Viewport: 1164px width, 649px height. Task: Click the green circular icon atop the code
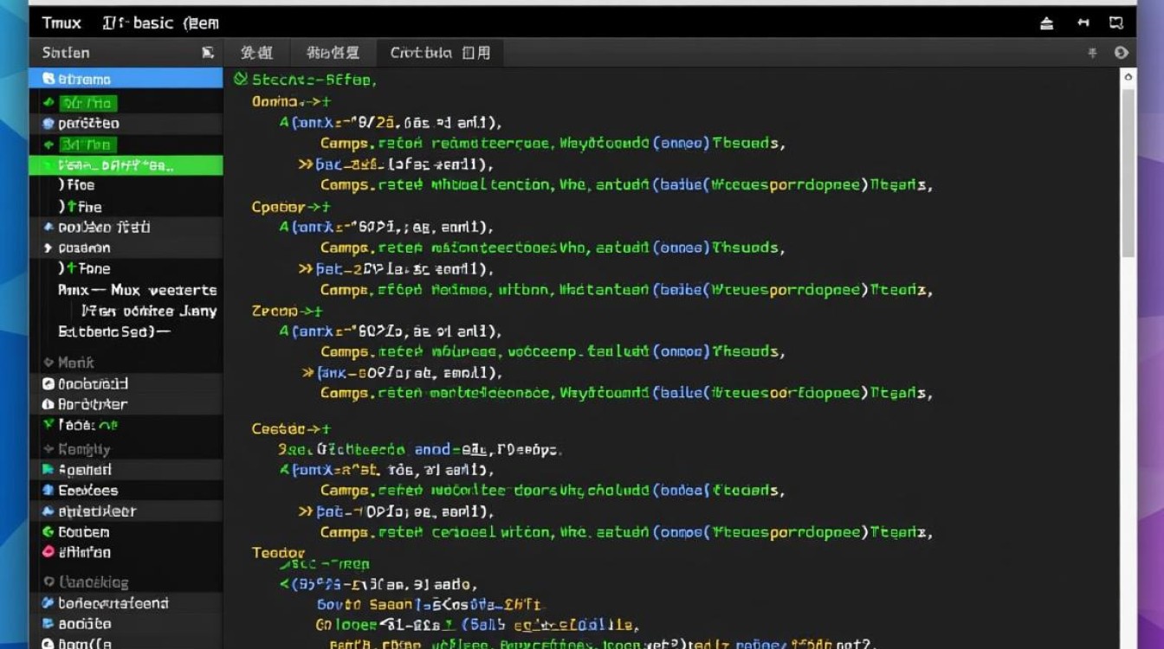(241, 79)
